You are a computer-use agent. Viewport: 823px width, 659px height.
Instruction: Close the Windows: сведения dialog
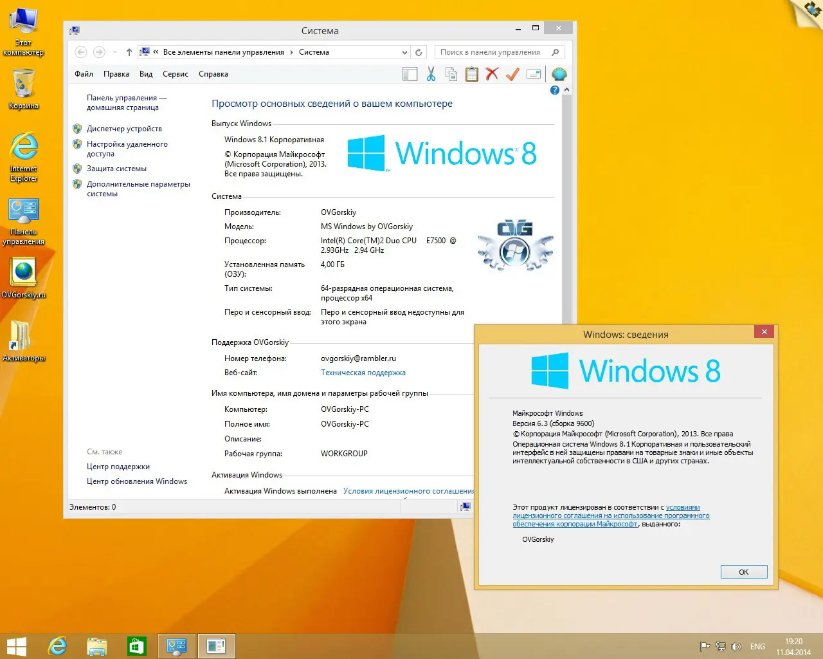[x=764, y=332]
